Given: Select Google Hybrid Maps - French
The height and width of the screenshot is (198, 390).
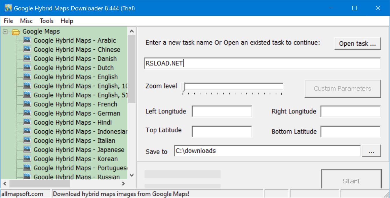Looking at the screenshot, I should click(x=75, y=104).
